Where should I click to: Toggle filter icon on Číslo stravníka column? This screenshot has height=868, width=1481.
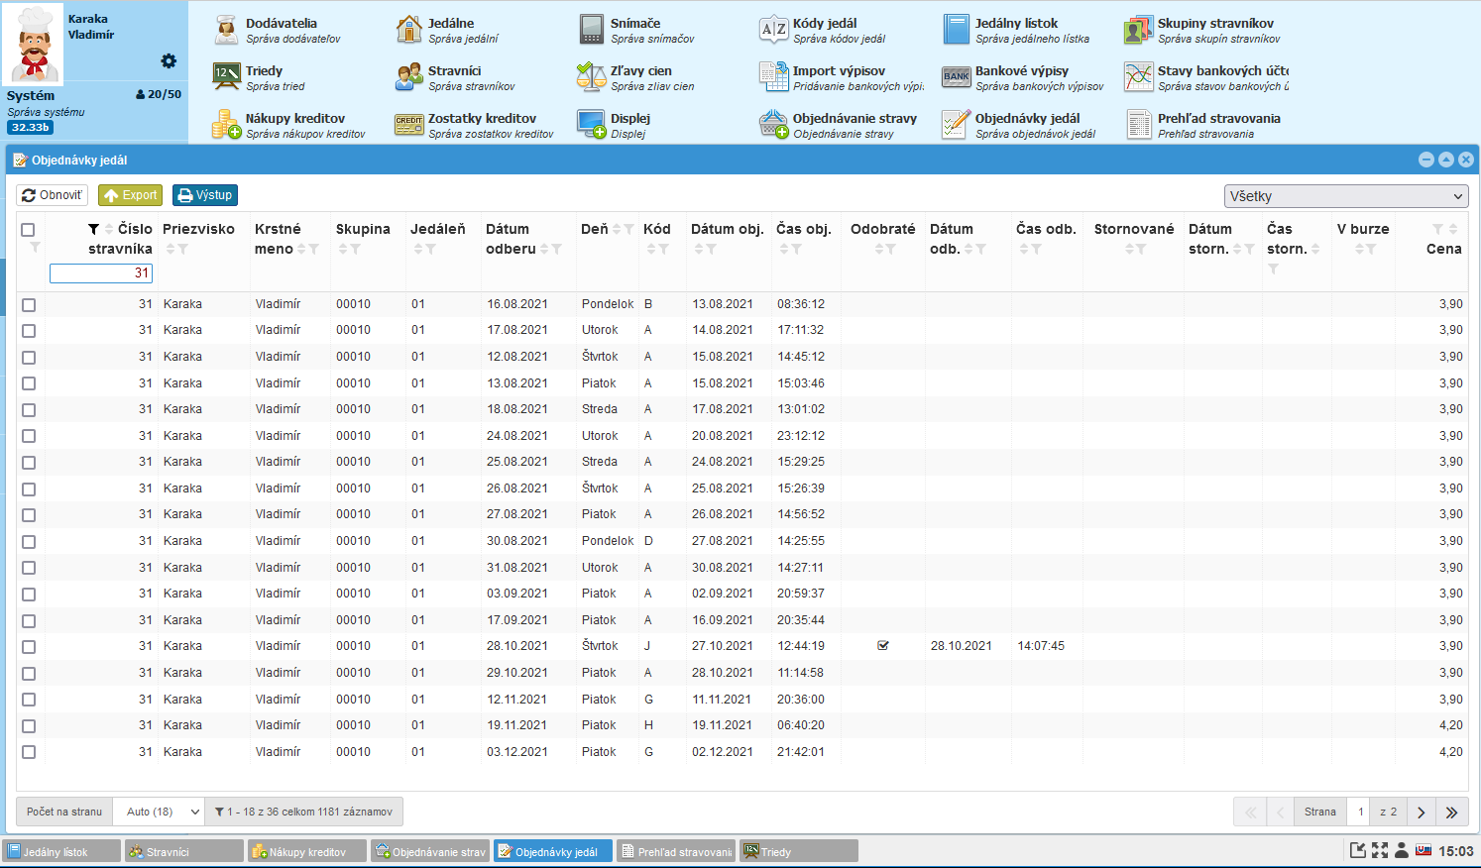tap(93, 229)
